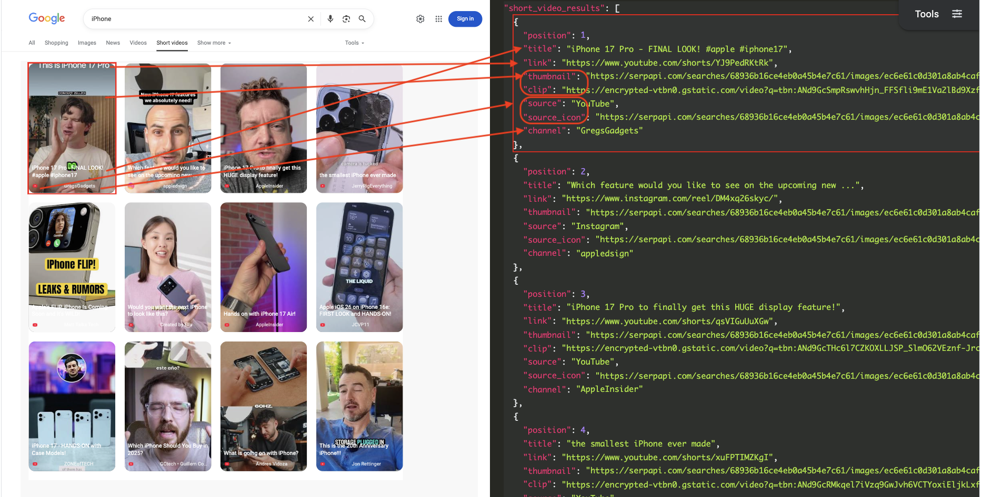Click the sliders icon beside Tools overlay
Screen dimensions: 982x497
pos(957,14)
